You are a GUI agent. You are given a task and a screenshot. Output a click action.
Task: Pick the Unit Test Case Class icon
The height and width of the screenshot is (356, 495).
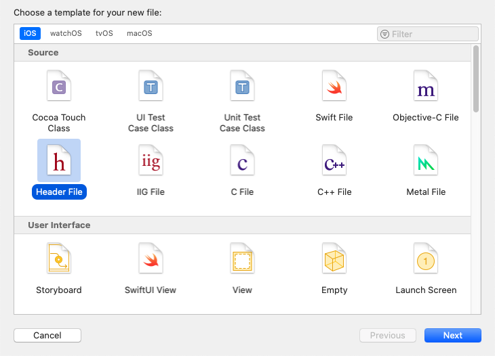point(242,85)
